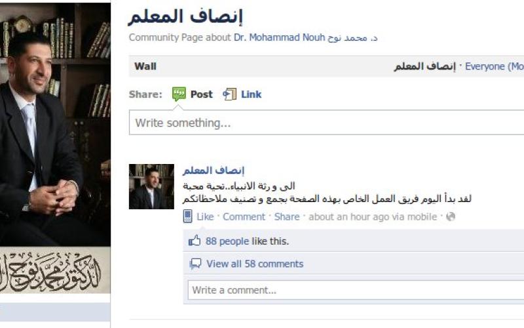Click the Write a comment field
This screenshot has height=328, width=524.
[356, 290]
